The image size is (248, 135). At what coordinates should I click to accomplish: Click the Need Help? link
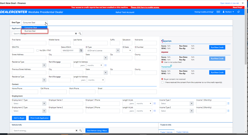click(237, 8)
